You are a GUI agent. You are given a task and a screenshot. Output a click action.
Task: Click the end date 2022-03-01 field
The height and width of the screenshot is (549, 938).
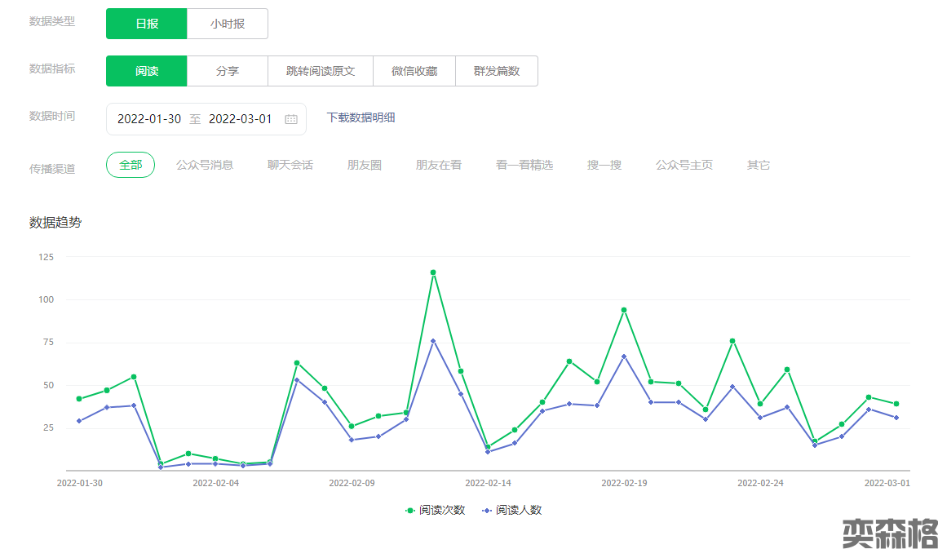point(241,119)
